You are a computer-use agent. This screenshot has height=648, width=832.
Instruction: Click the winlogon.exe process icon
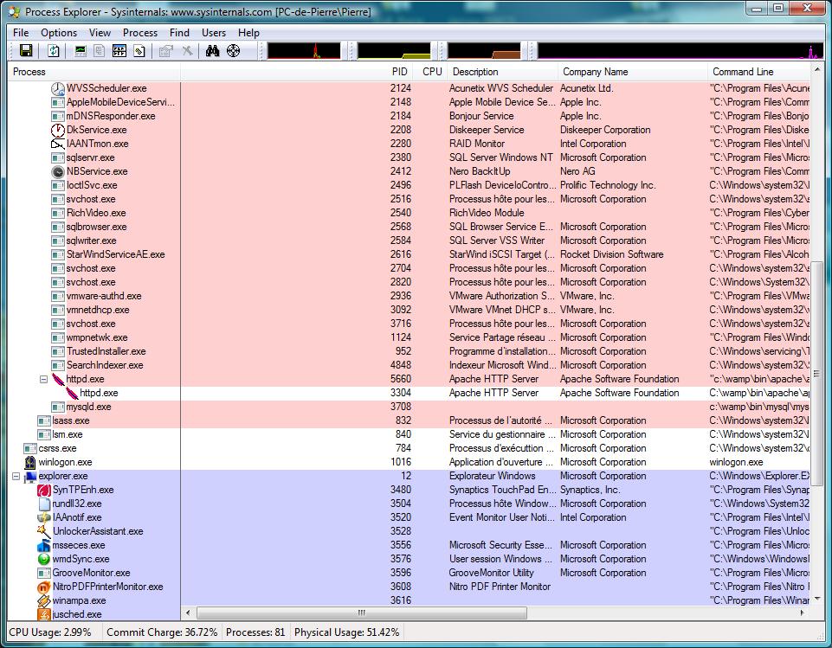[30, 462]
